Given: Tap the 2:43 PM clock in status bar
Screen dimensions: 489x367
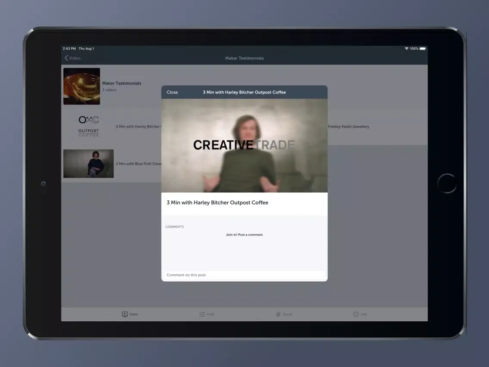Looking at the screenshot, I should point(69,49).
